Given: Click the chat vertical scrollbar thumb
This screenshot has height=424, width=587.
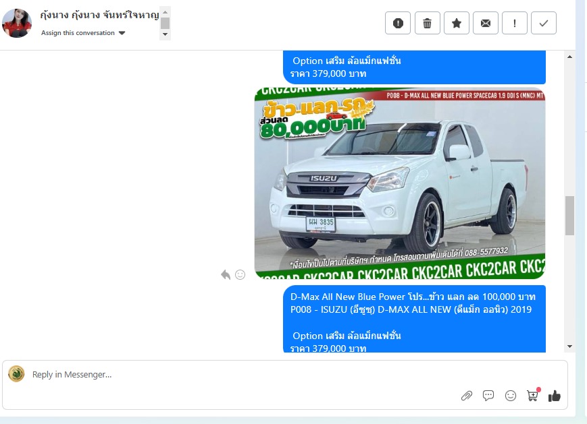Looking at the screenshot, I should tap(570, 216).
